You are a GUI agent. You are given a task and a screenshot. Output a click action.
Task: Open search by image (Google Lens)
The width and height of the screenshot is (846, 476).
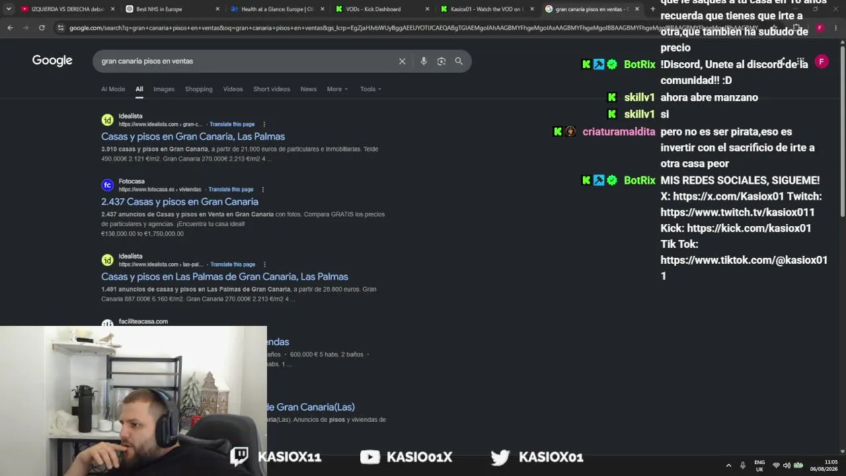pos(441,61)
